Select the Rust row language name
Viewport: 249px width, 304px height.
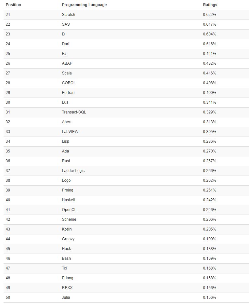tap(66, 161)
